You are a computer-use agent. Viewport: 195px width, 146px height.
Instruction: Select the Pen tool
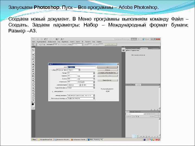point(33,84)
